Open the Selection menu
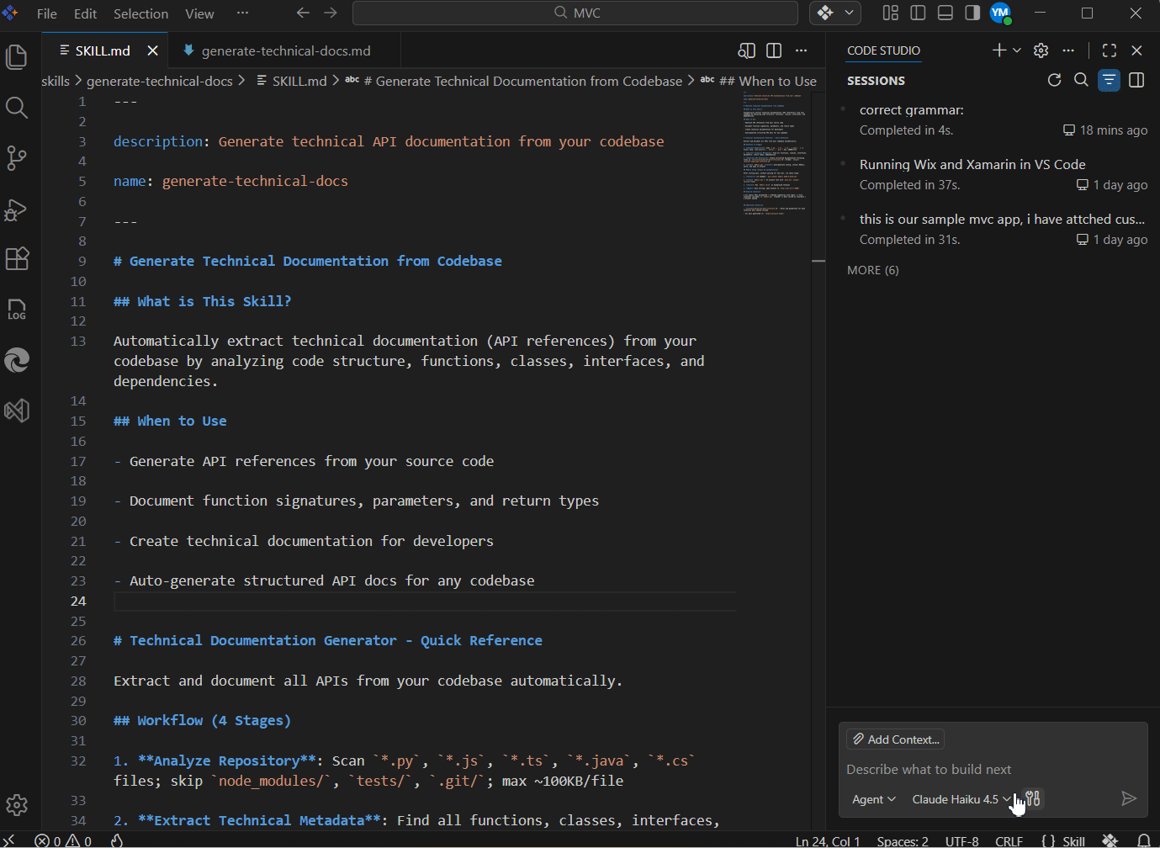The width and height of the screenshot is (1160, 848). 140,13
